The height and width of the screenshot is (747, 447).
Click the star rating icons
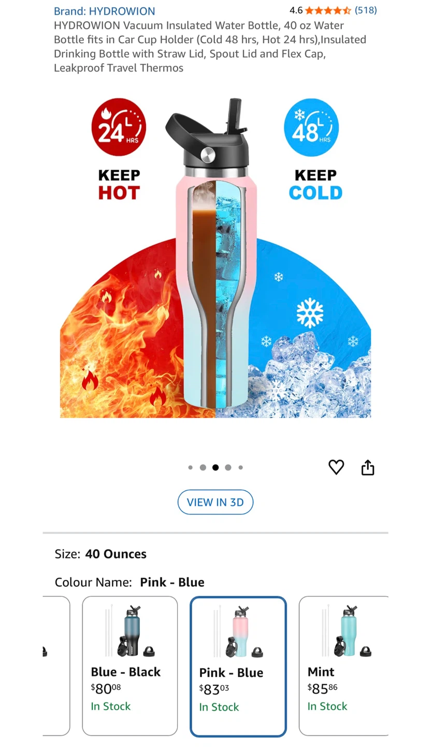tap(328, 10)
